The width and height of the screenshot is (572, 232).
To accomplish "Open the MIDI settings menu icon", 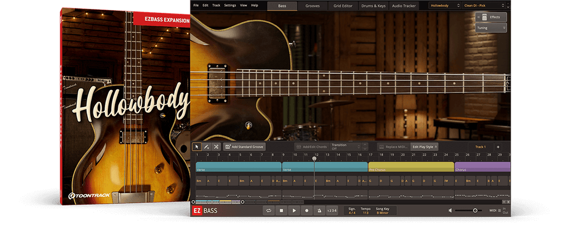I will 499,210.
